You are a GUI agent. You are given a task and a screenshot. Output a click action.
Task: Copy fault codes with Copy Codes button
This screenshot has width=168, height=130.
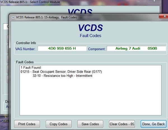[59, 124]
